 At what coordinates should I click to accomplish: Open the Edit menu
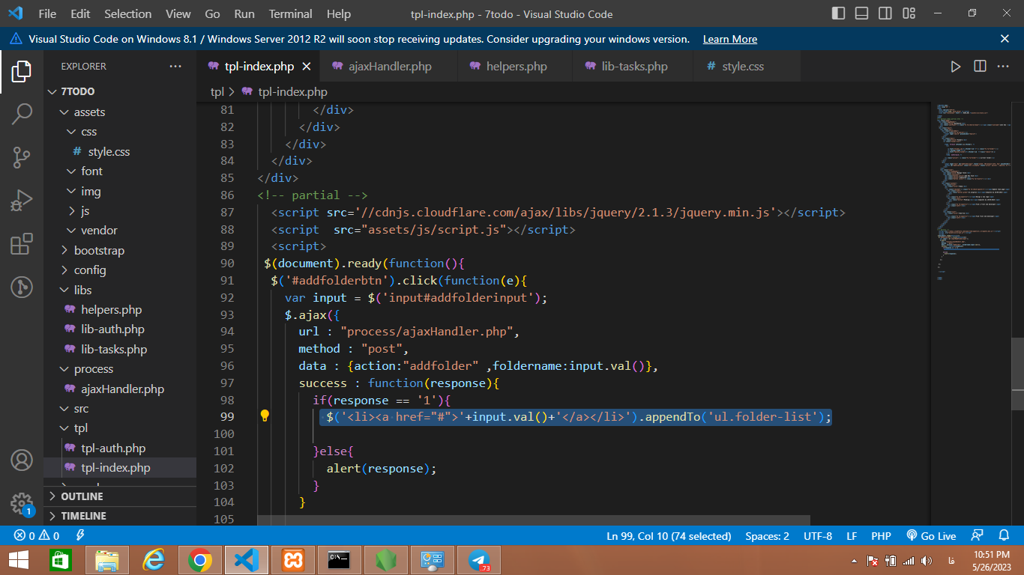80,13
